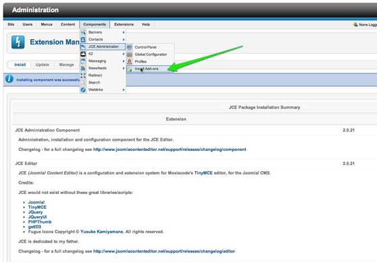The width and height of the screenshot is (377, 262).
Task: Click the Newsfeeds menu icon
Action: coord(83,68)
